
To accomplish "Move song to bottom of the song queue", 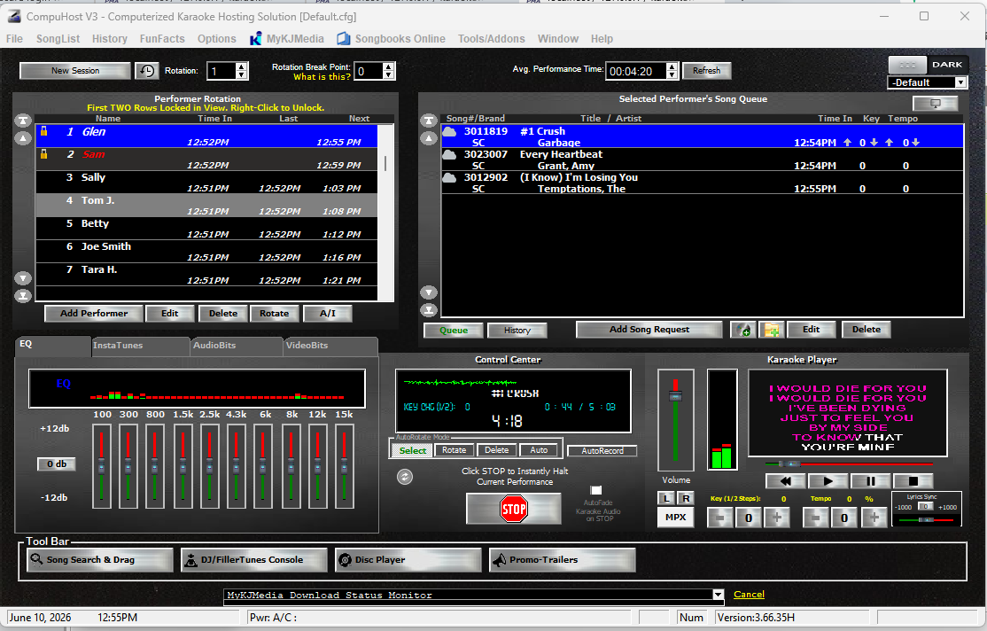I will 429,310.
